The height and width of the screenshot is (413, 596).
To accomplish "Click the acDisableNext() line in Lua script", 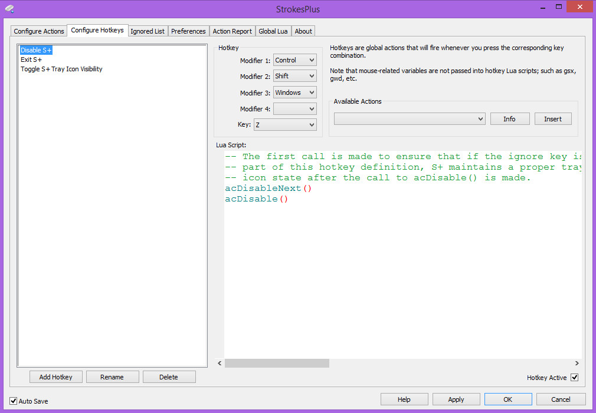I will 268,189.
